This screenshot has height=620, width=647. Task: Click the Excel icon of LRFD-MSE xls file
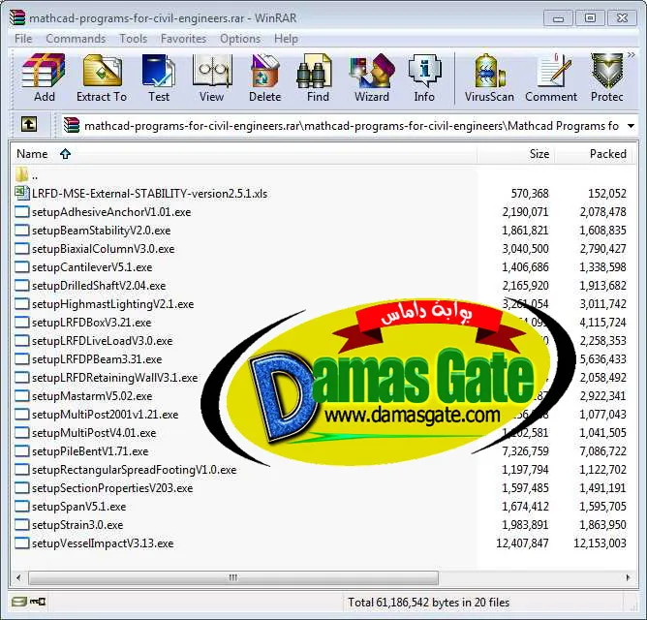point(22,193)
